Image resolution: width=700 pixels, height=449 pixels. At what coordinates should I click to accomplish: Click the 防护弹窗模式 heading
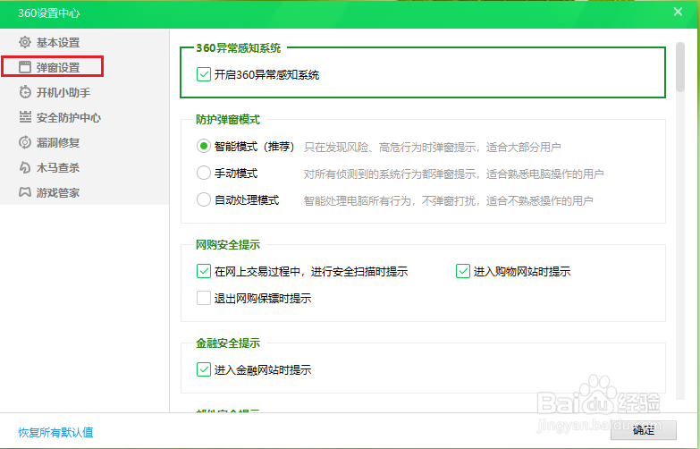tap(228, 120)
